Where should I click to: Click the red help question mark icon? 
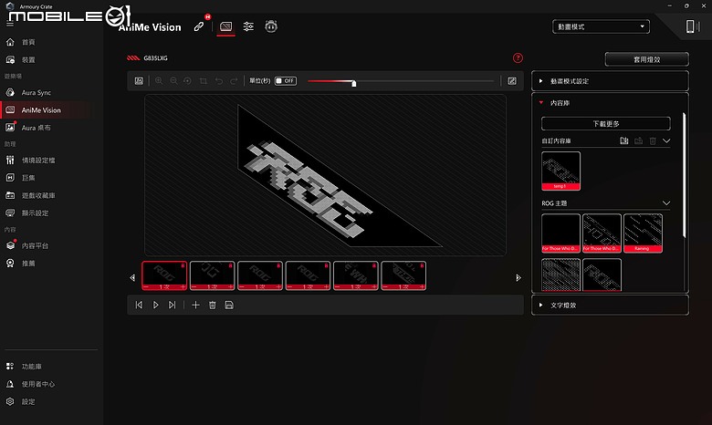click(x=518, y=58)
